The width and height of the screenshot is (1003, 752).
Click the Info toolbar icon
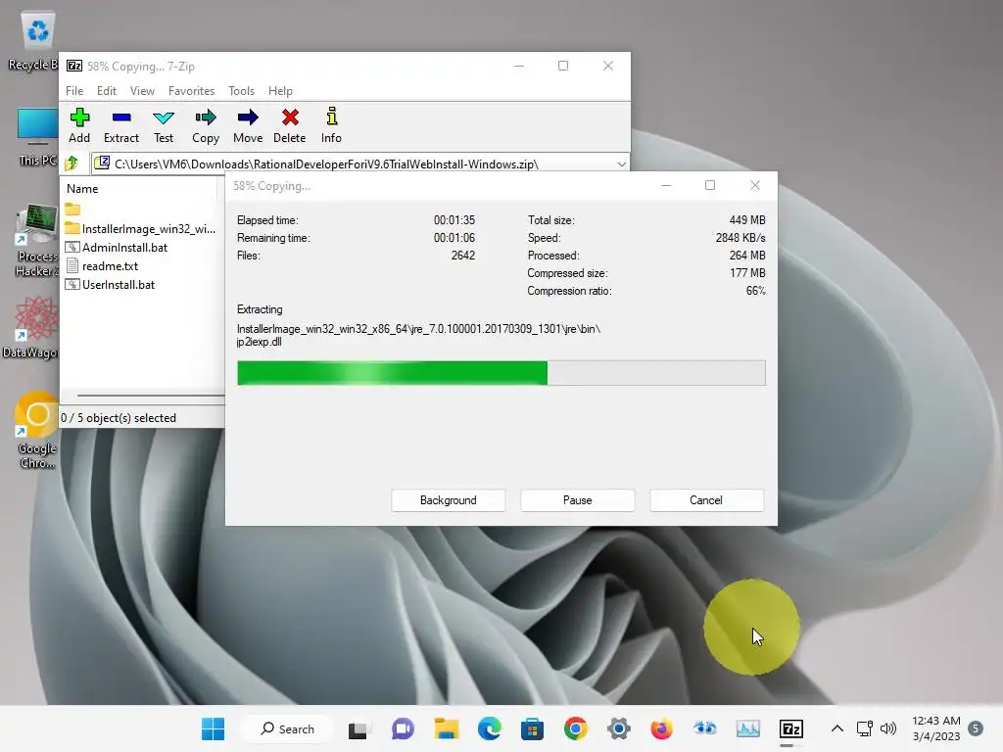point(331,125)
